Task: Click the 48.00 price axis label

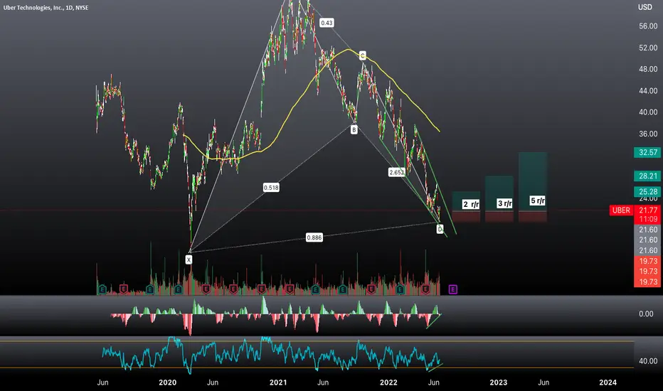Action: click(x=648, y=69)
